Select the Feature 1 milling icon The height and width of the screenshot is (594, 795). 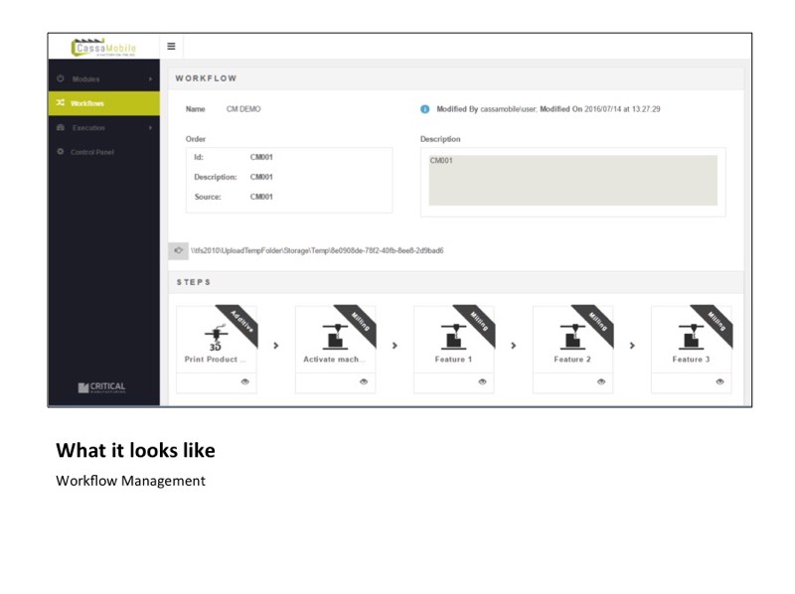pos(453,338)
